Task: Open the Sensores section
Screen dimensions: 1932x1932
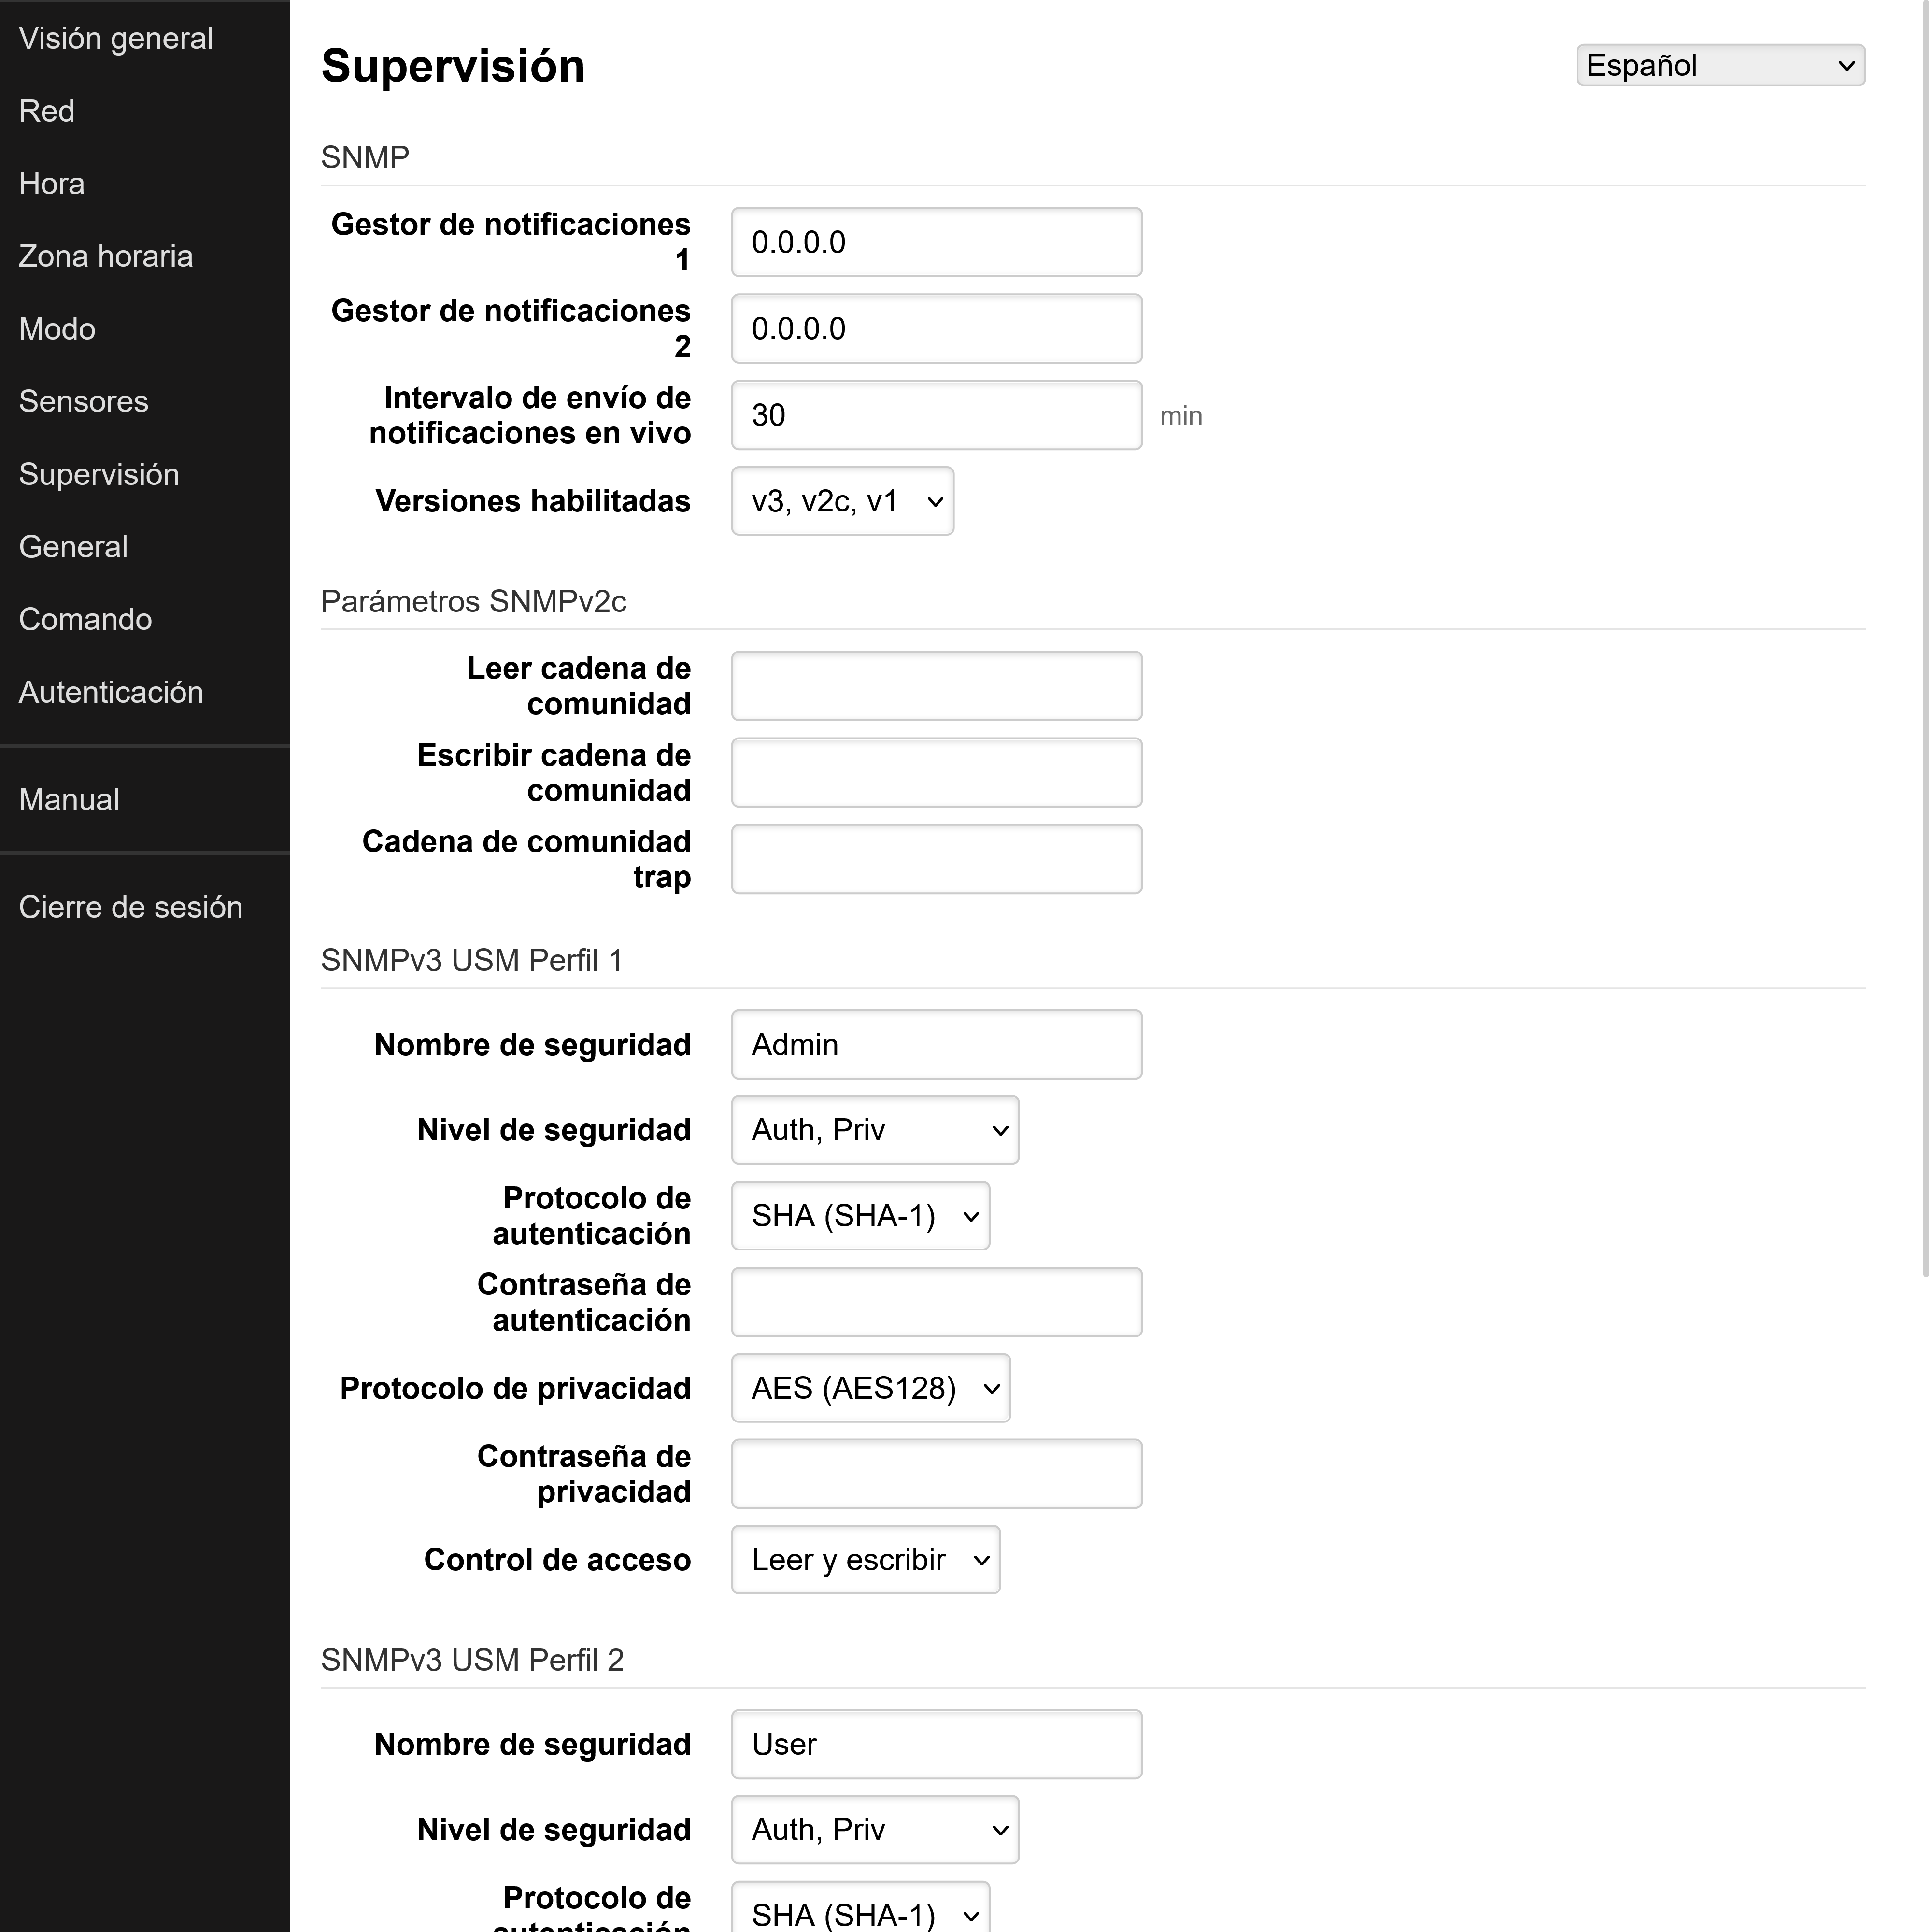Action: point(83,400)
